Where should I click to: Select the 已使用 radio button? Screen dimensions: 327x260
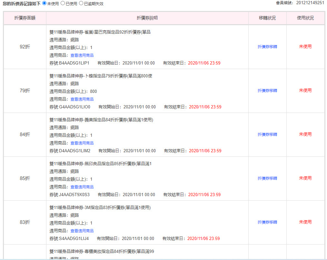[x=63, y=3]
